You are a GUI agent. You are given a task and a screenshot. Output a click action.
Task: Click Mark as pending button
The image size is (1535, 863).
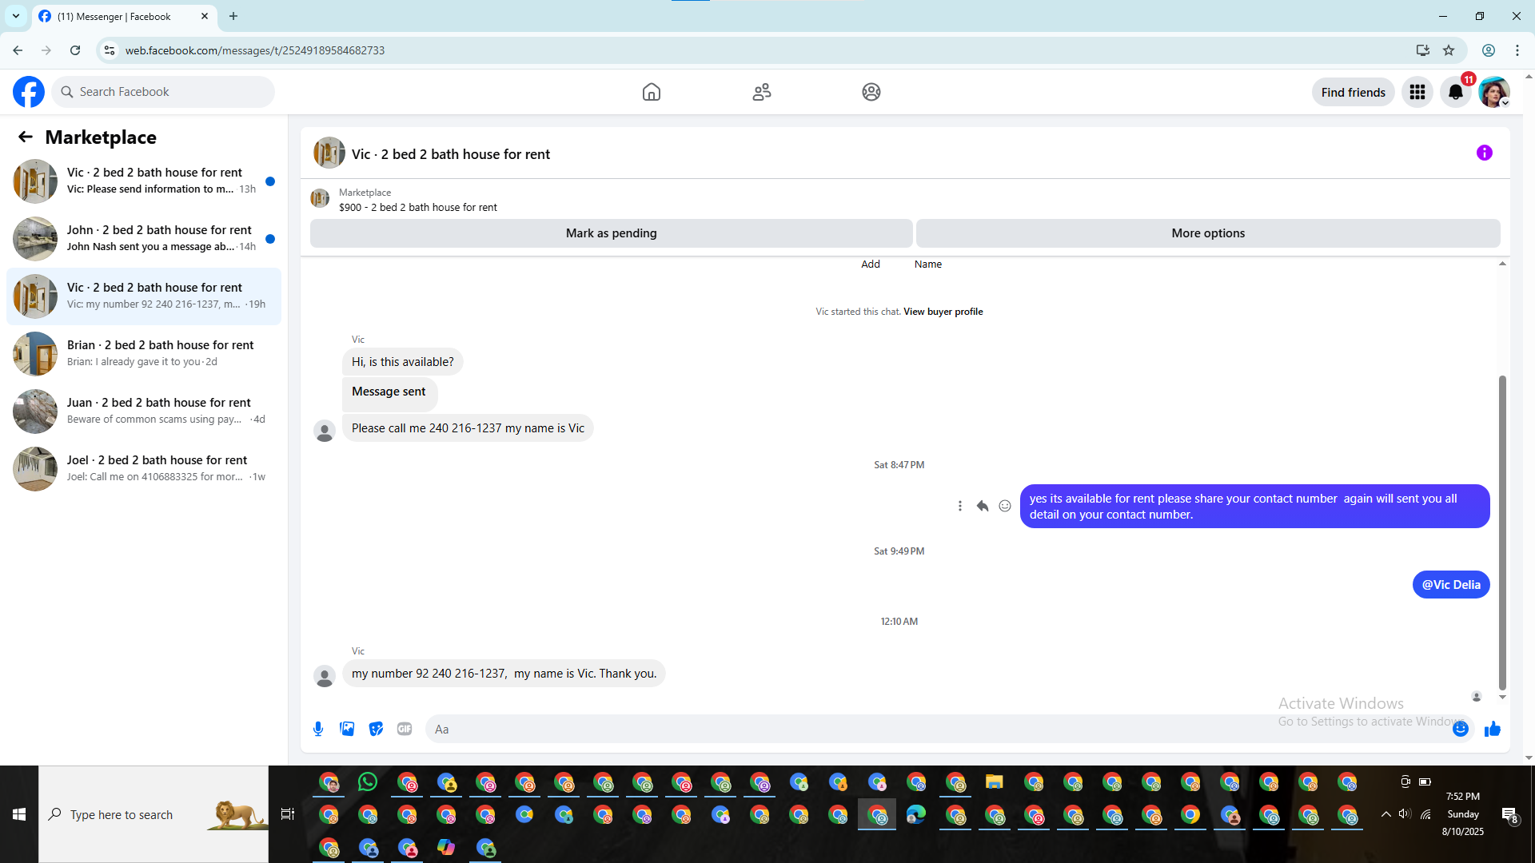(611, 233)
